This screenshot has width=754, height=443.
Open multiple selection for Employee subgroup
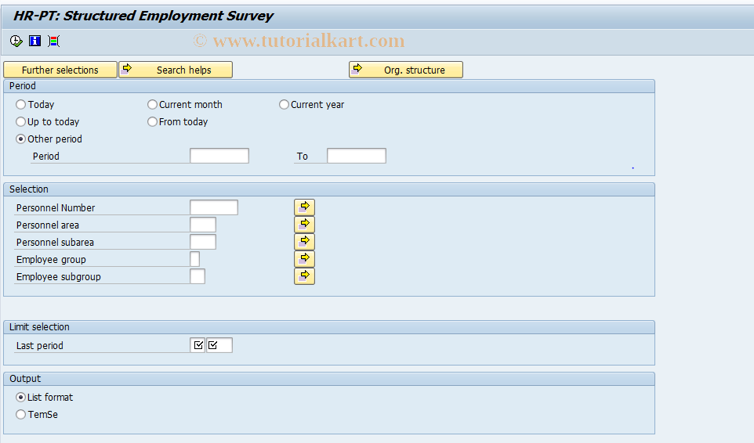(x=304, y=276)
